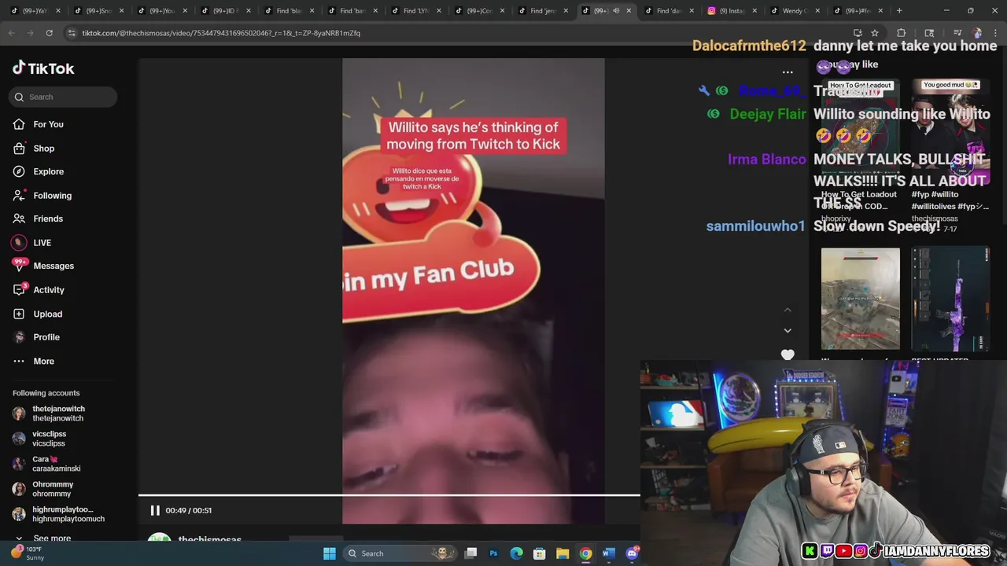Click the tiktok.com address bar URL

[x=221, y=33]
